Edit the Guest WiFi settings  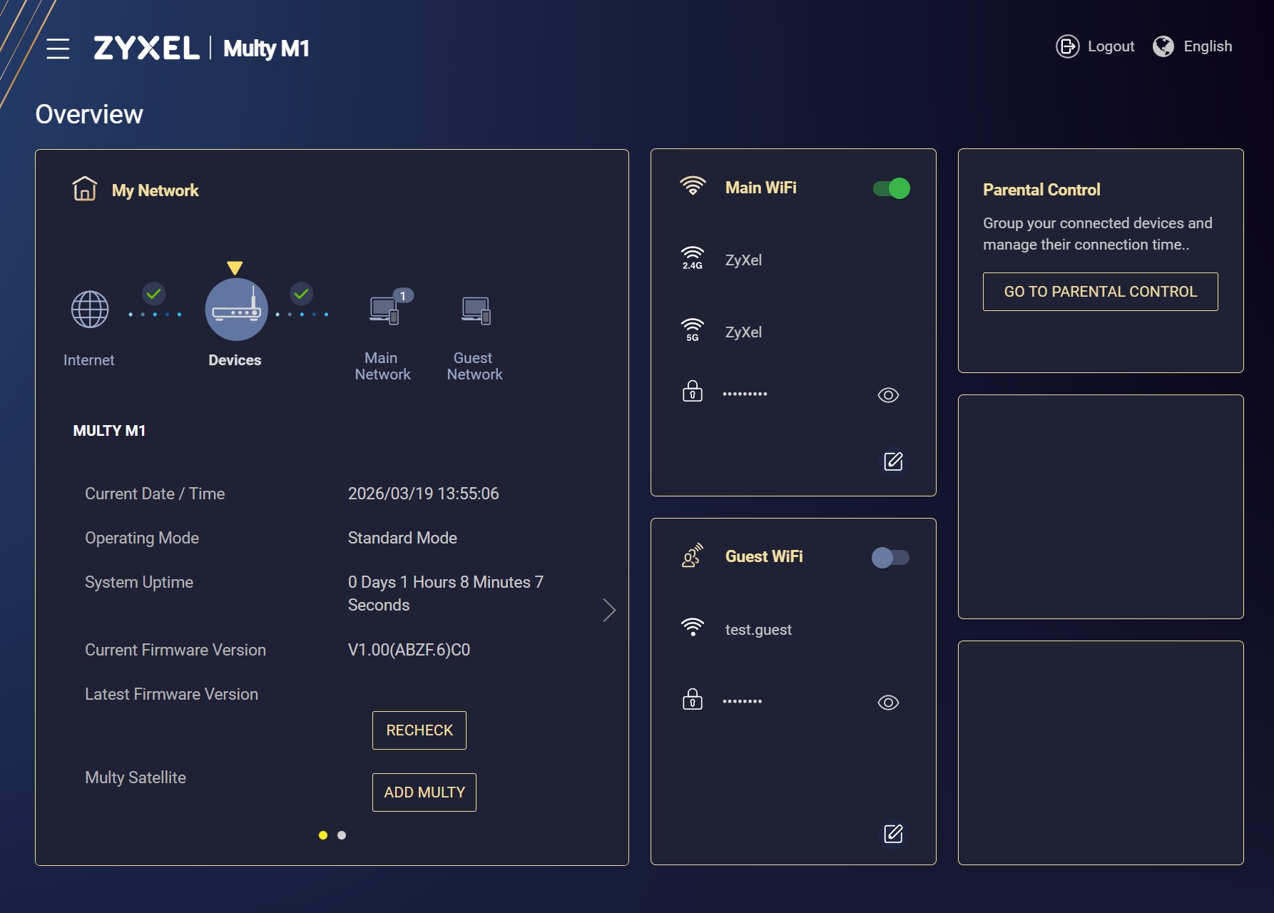(x=893, y=834)
